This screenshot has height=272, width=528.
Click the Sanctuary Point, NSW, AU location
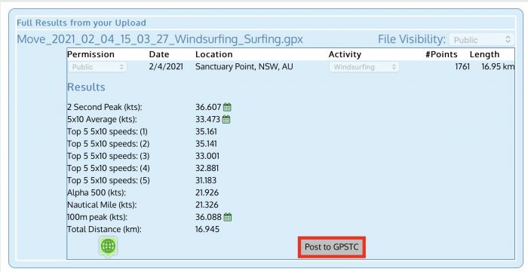point(244,66)
